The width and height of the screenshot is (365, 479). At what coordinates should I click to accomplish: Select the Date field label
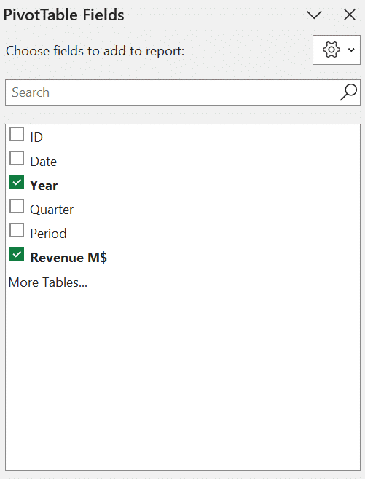point(44,162)
